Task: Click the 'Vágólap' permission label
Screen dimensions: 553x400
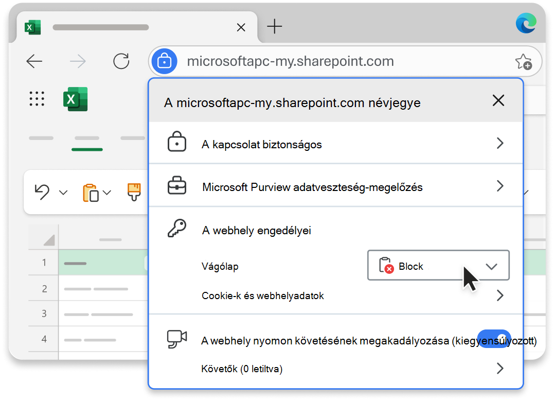Action: pyautogui.click(x=220, y=266)
